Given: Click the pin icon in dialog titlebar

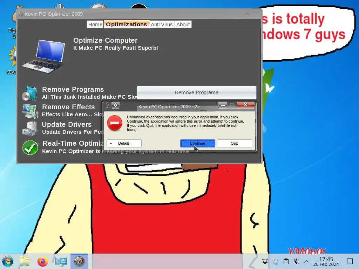Looking at the screenshot, I should point(107,105).
